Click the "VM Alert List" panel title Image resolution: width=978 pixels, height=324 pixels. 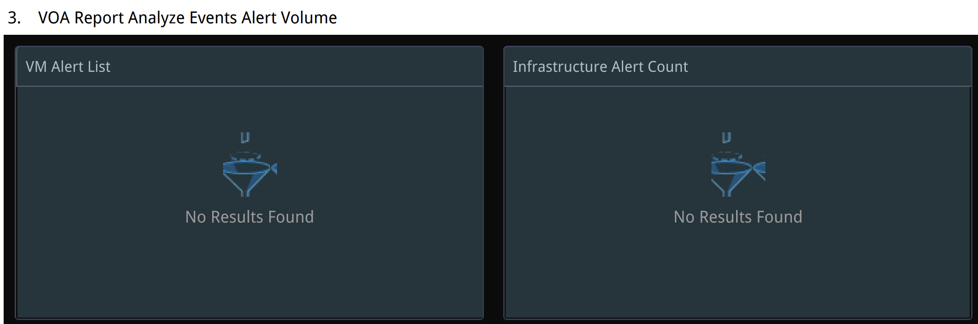tap(68, 67)
